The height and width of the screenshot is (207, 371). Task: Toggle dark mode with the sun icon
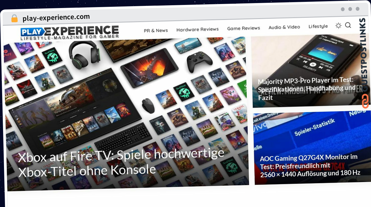(338, 26)
